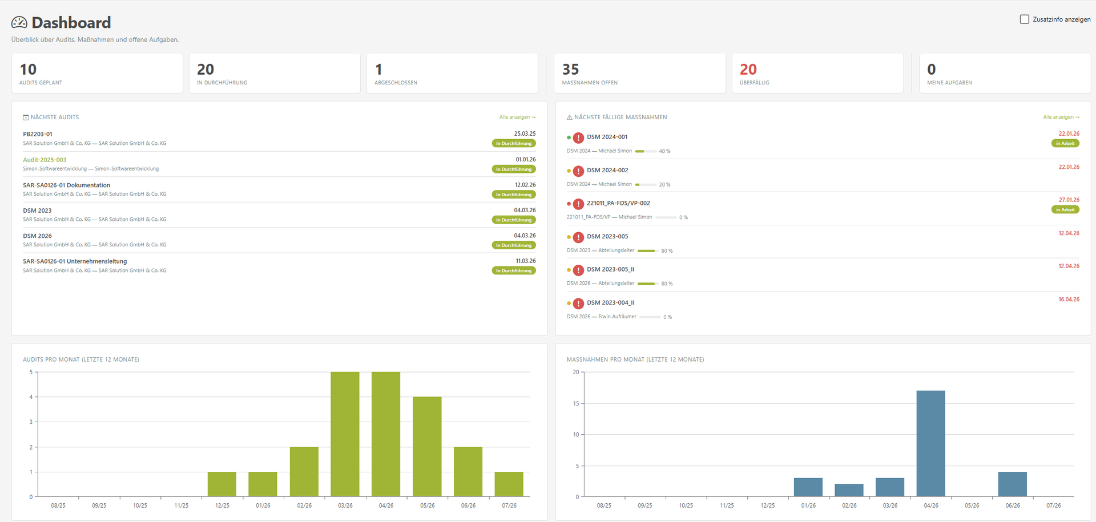The height and width of the screenshot is (522, 1096).
Task: Open measure DSM 2023-004_II
Action: pos(610,302)
